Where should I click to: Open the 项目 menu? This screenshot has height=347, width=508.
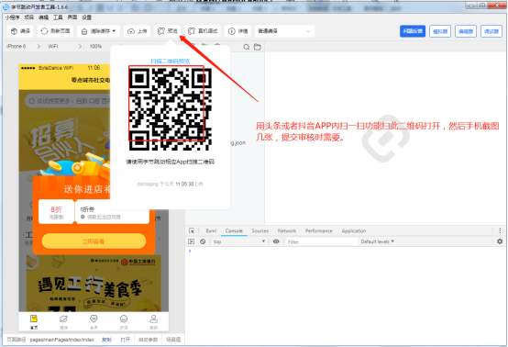click(29, 17)
